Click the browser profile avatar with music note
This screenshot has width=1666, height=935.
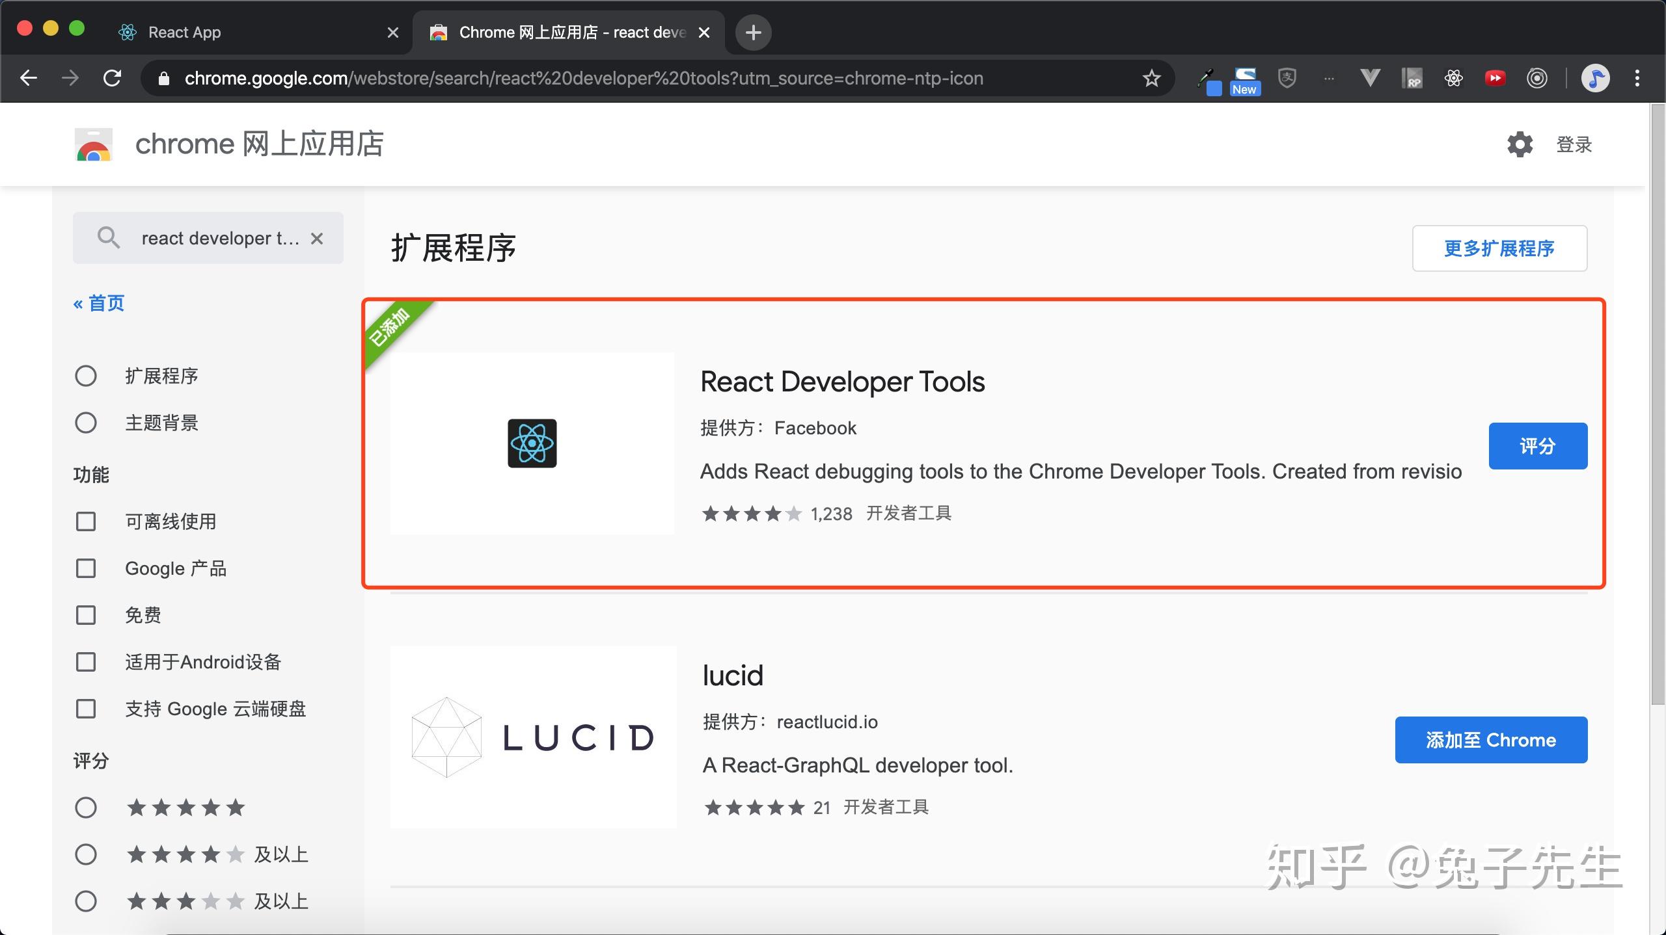[x=1595, y=77]
